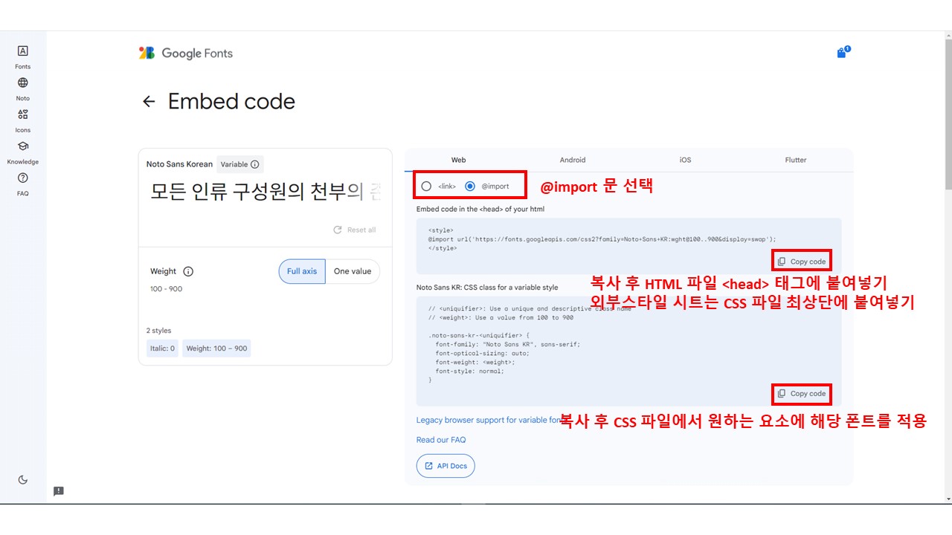The width and height of the screenshot is (952, 535).
Task: Select the @import radio option
Action: 470,186
